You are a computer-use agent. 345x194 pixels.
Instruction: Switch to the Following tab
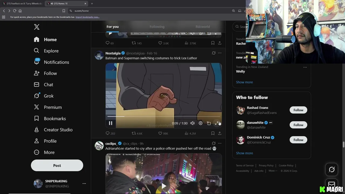(157, 27)
